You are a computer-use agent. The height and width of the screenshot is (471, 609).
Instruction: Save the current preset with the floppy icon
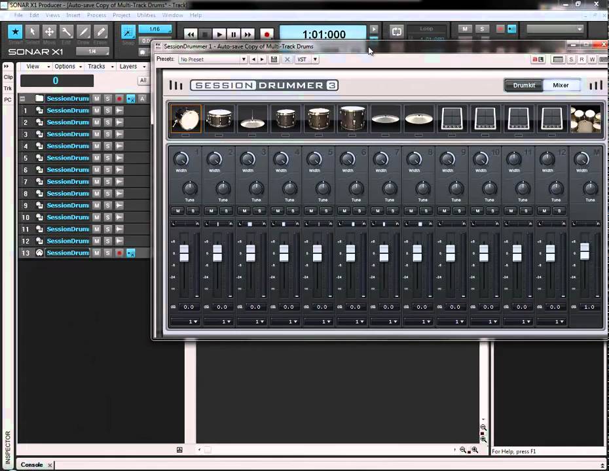point(274,60)
